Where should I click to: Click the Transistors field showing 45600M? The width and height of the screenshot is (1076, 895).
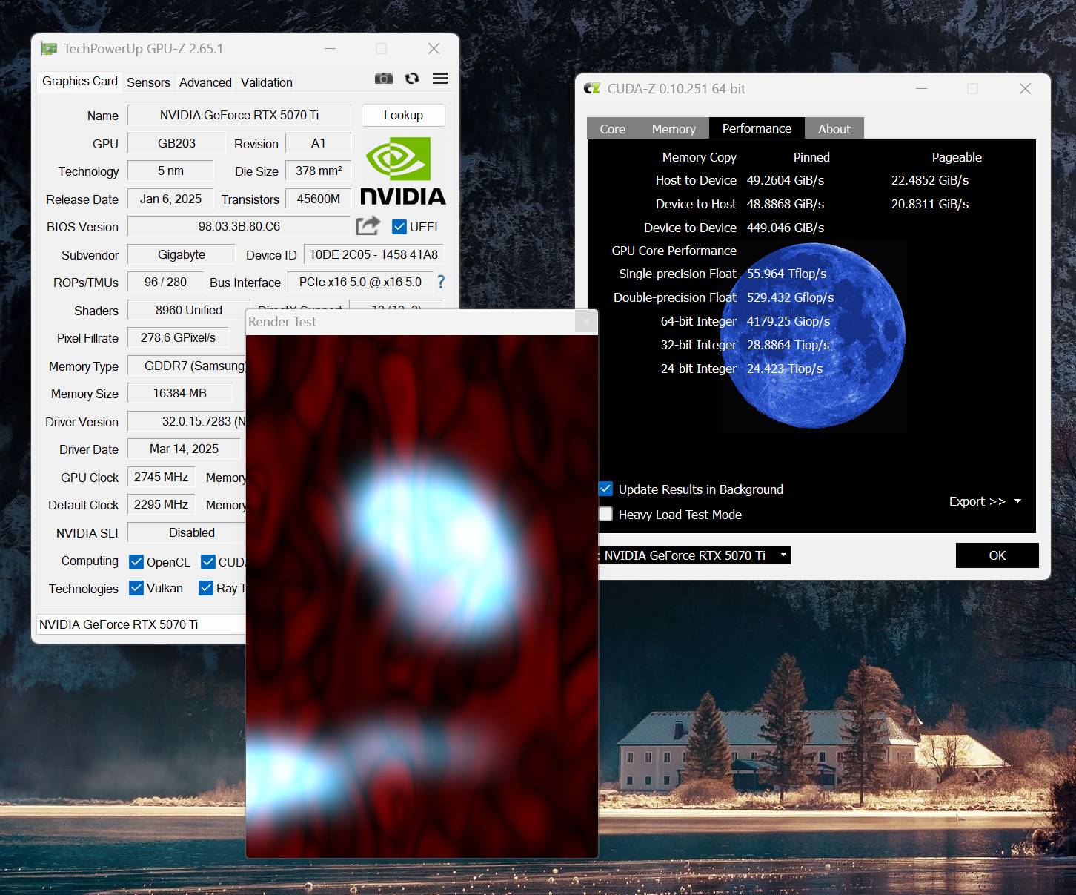[x=319, y=199]
